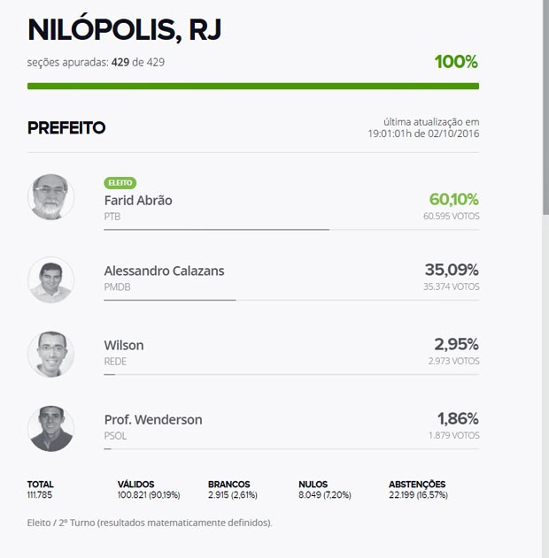Click Farid Abrão's 60,10% result
The image size is (549, 558).
pyautogui.click(x=453, y=199)
